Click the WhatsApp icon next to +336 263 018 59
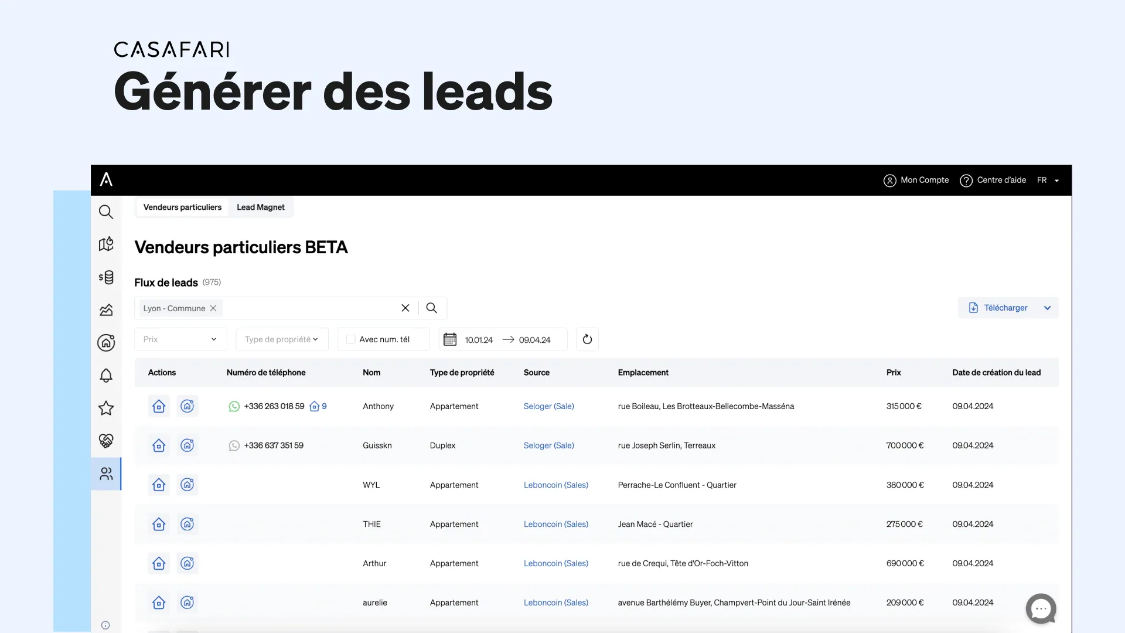 (234, 406)
